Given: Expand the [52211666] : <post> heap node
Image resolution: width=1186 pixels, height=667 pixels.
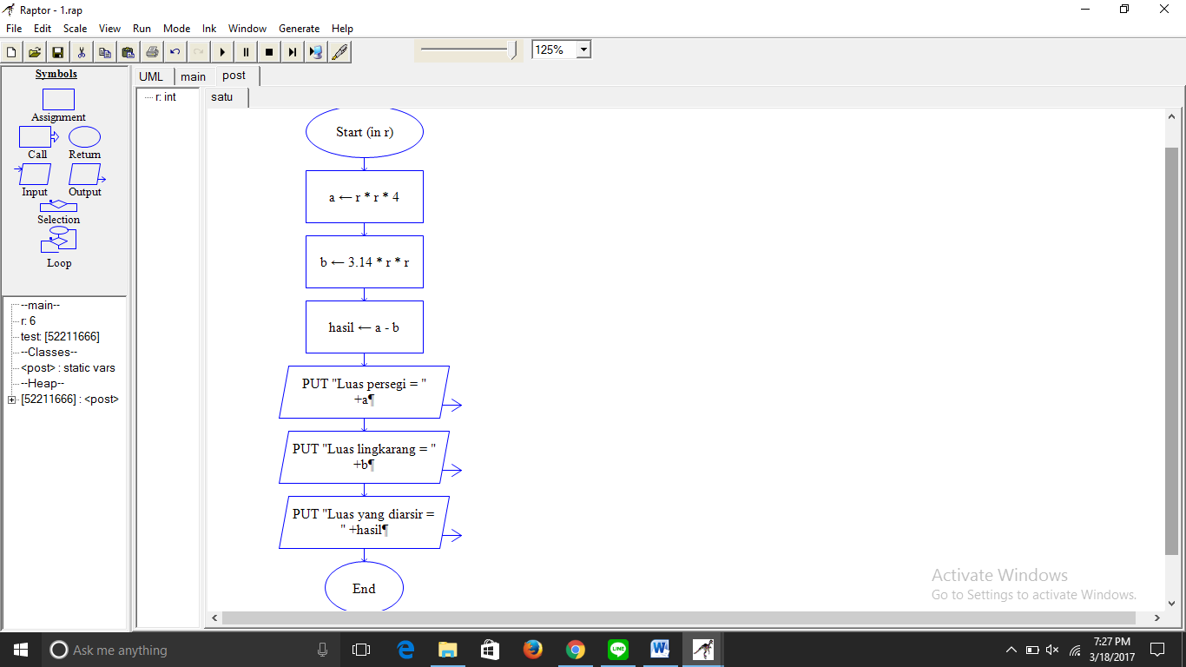Looking at the screenshot, I should 11,400.
